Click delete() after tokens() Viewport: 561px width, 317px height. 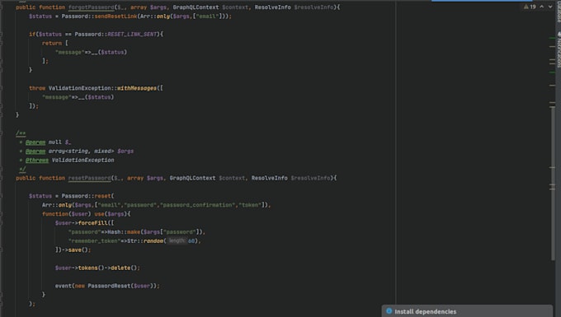pyautogui.click(x=124, y=268)
